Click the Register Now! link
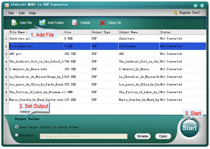The width and height of the screenshot is (210, 149). (x=189, y=13)
